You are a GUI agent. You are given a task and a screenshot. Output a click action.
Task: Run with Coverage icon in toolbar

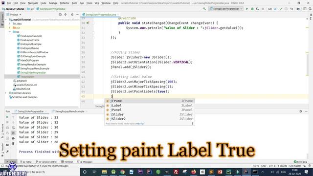[x=258, y=9]
